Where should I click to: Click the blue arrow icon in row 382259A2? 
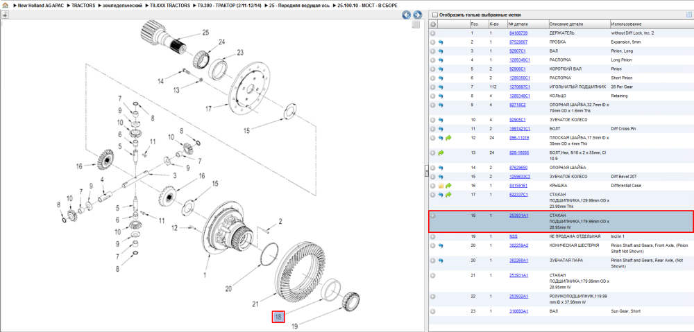pos(441,246)
